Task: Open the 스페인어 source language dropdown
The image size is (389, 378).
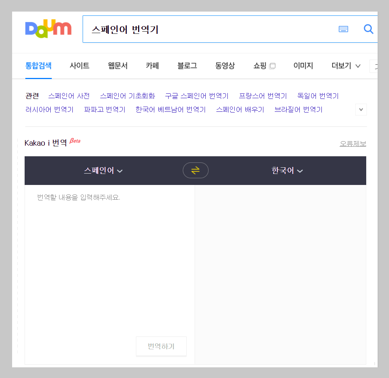Action: (x=103, y=171)
